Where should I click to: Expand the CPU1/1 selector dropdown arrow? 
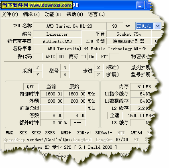(x=157, y=26)
